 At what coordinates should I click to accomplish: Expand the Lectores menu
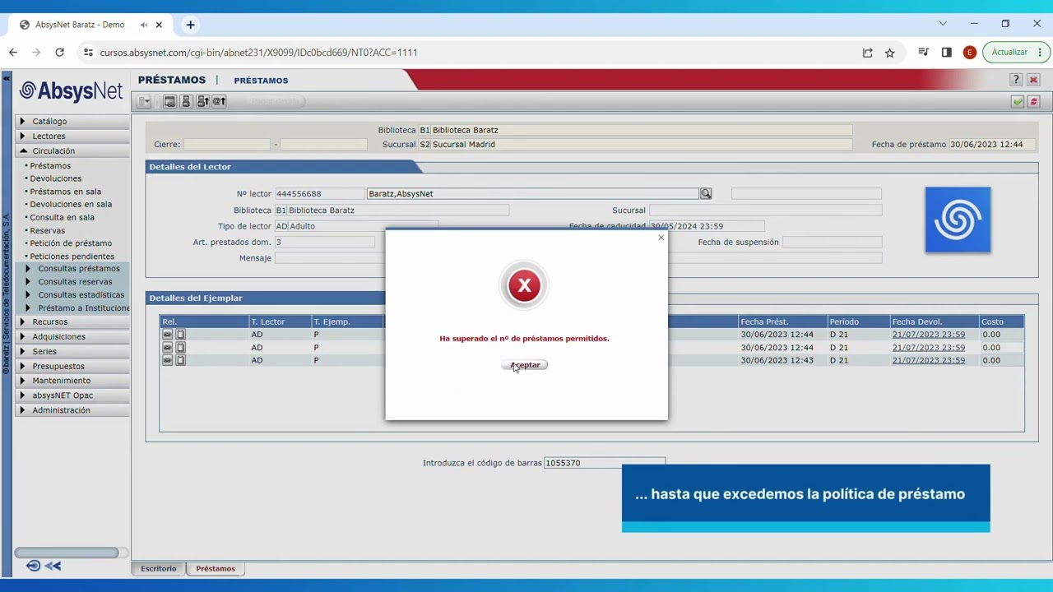click(x=73, y=136)
